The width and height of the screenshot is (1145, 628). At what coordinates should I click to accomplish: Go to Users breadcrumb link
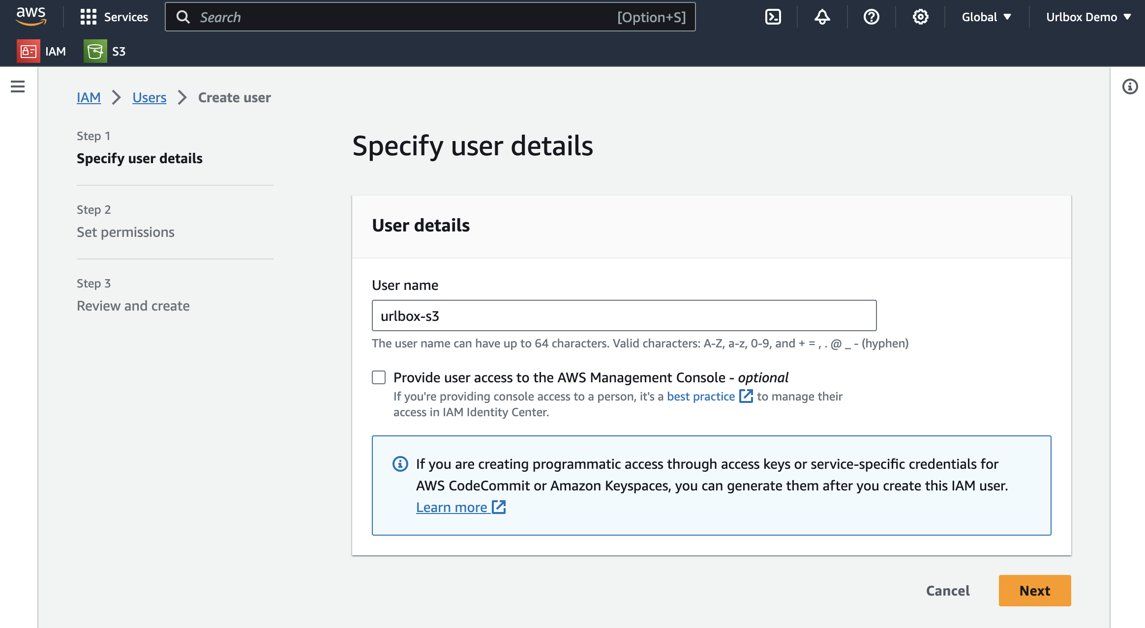[149, 97]
